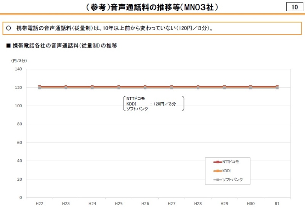The image size is (305, 210).
Task: Click the annotation text 120円／3分
Action: click(165, 104)
